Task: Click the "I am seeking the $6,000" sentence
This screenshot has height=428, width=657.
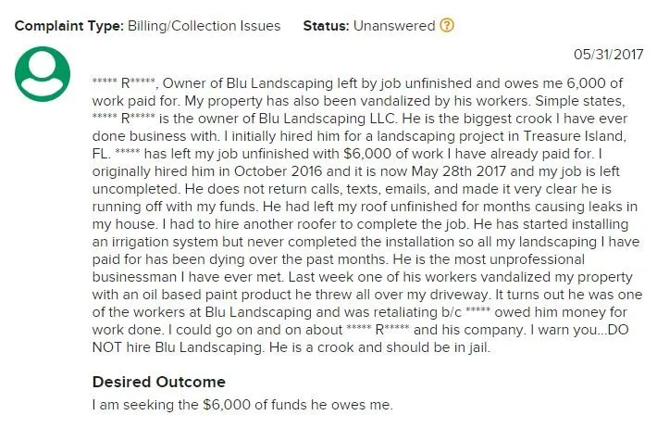Action: pos(242,405)
